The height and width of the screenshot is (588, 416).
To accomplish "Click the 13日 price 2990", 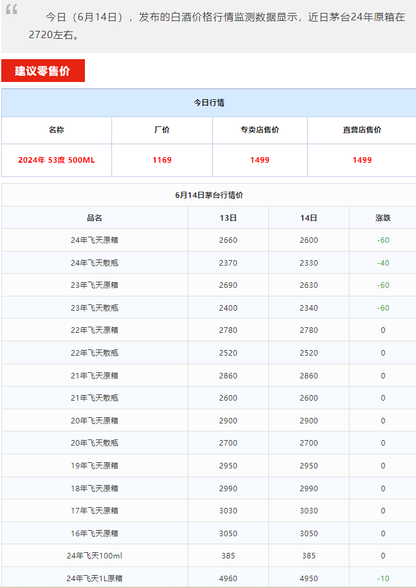I will [x=228, y=488].
